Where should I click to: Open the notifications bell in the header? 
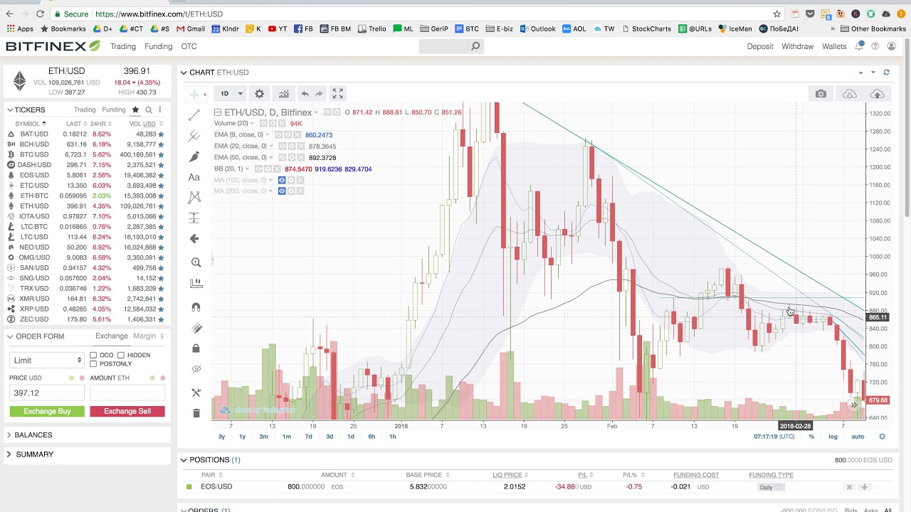coord(860,46)
